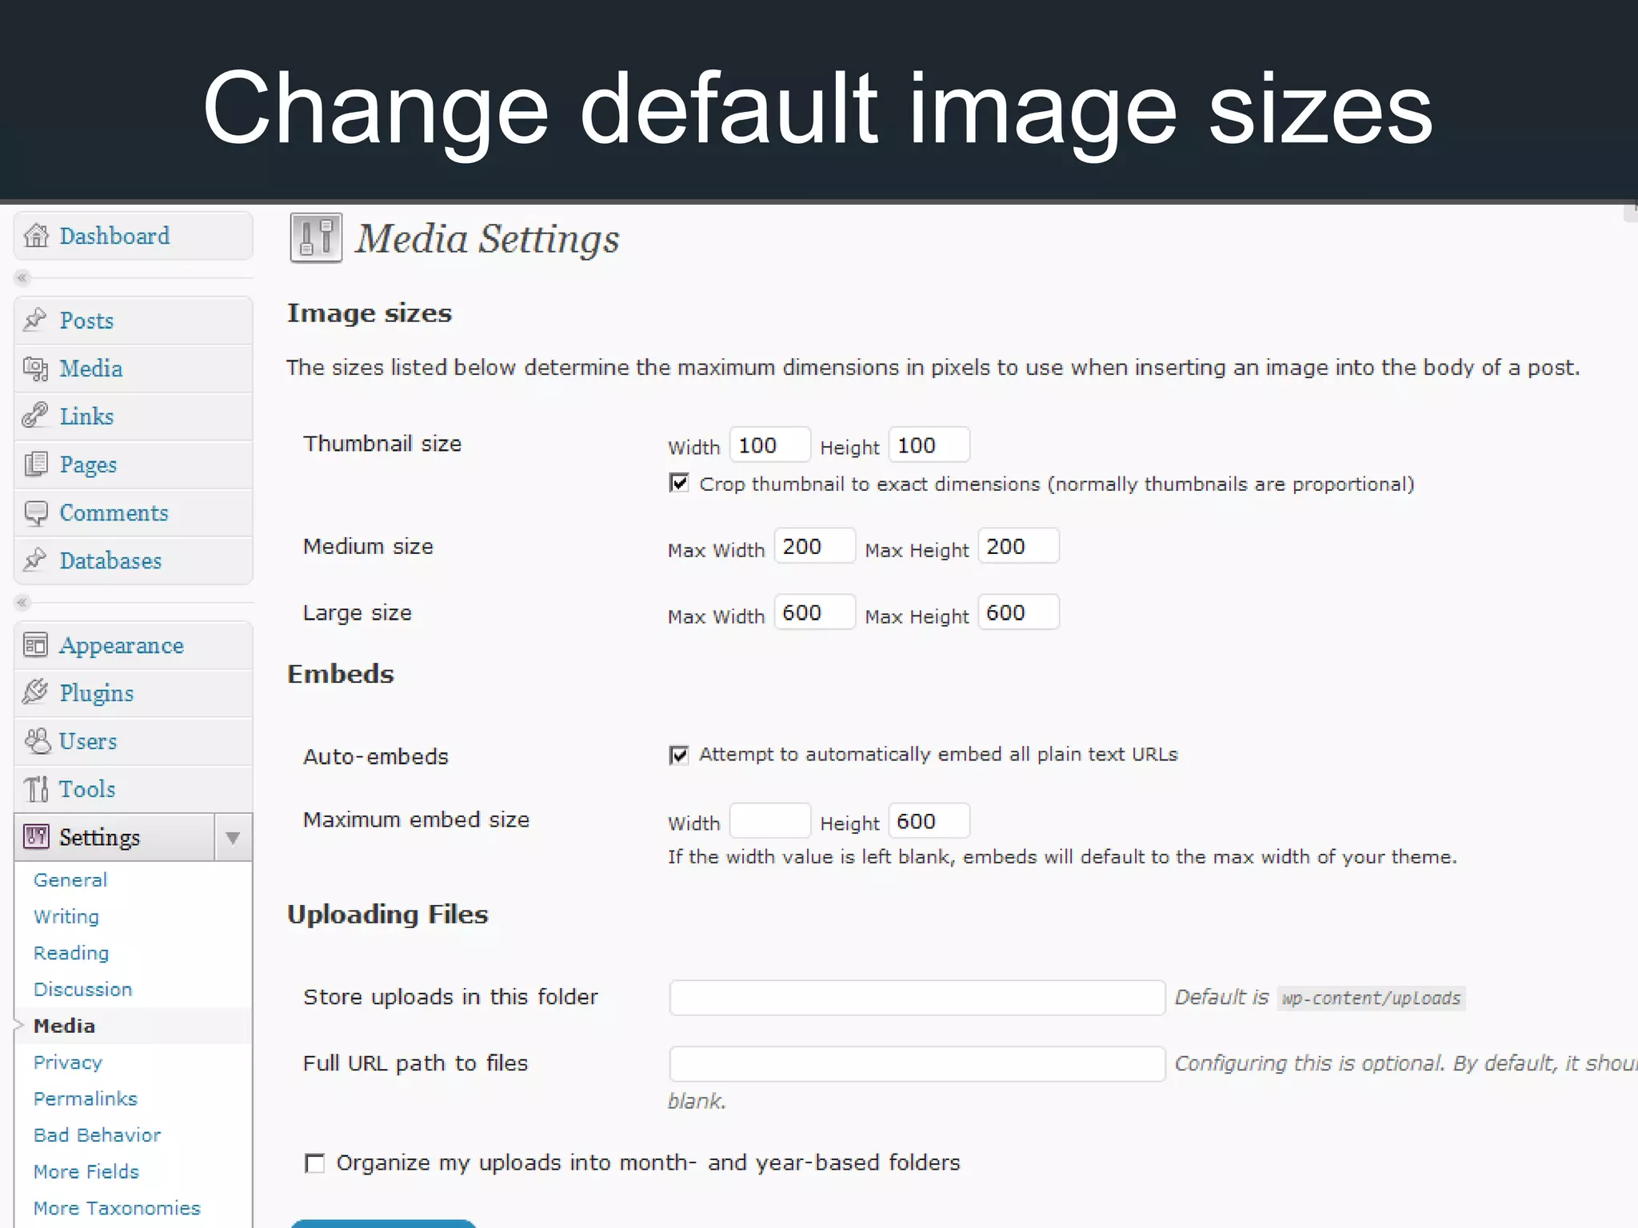
Task: Go to Reading settings
Action: tap(71, 953)
